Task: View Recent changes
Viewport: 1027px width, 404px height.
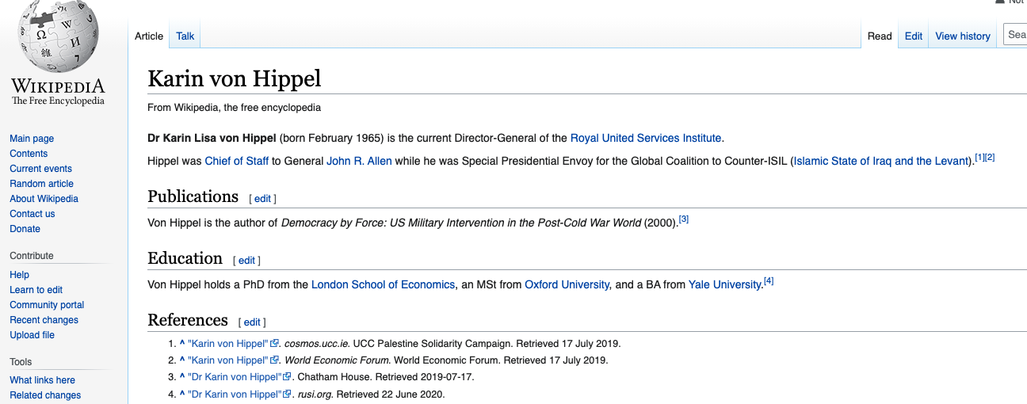Action: (44, 320)
